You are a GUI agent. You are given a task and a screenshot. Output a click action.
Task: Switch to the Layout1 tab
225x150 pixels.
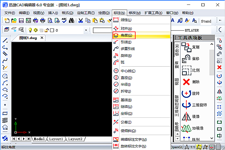pyautogui.click(x=56, y=139)
